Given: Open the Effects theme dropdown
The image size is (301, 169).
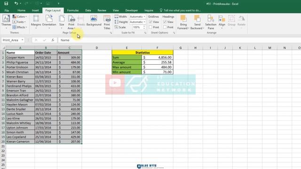Looking at the screenshot, I should coord(20,27).
